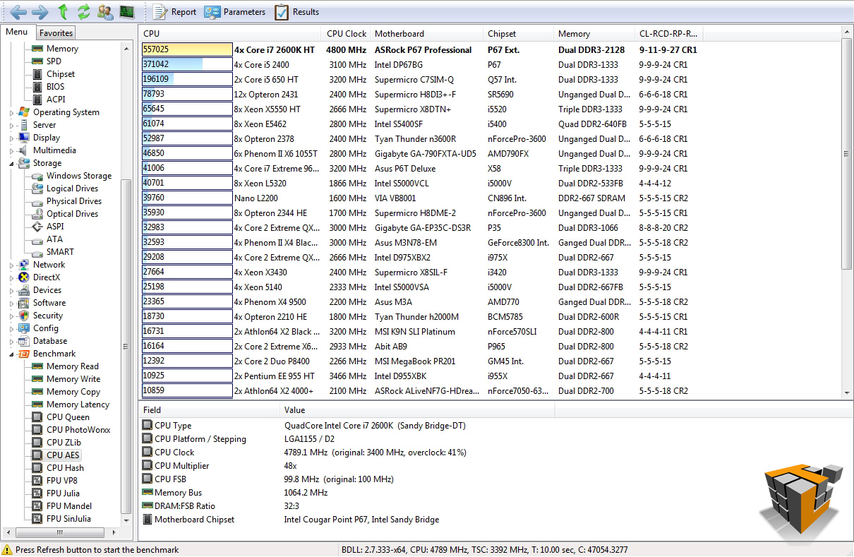Select the BIOS tree item

tap(55, 87)
